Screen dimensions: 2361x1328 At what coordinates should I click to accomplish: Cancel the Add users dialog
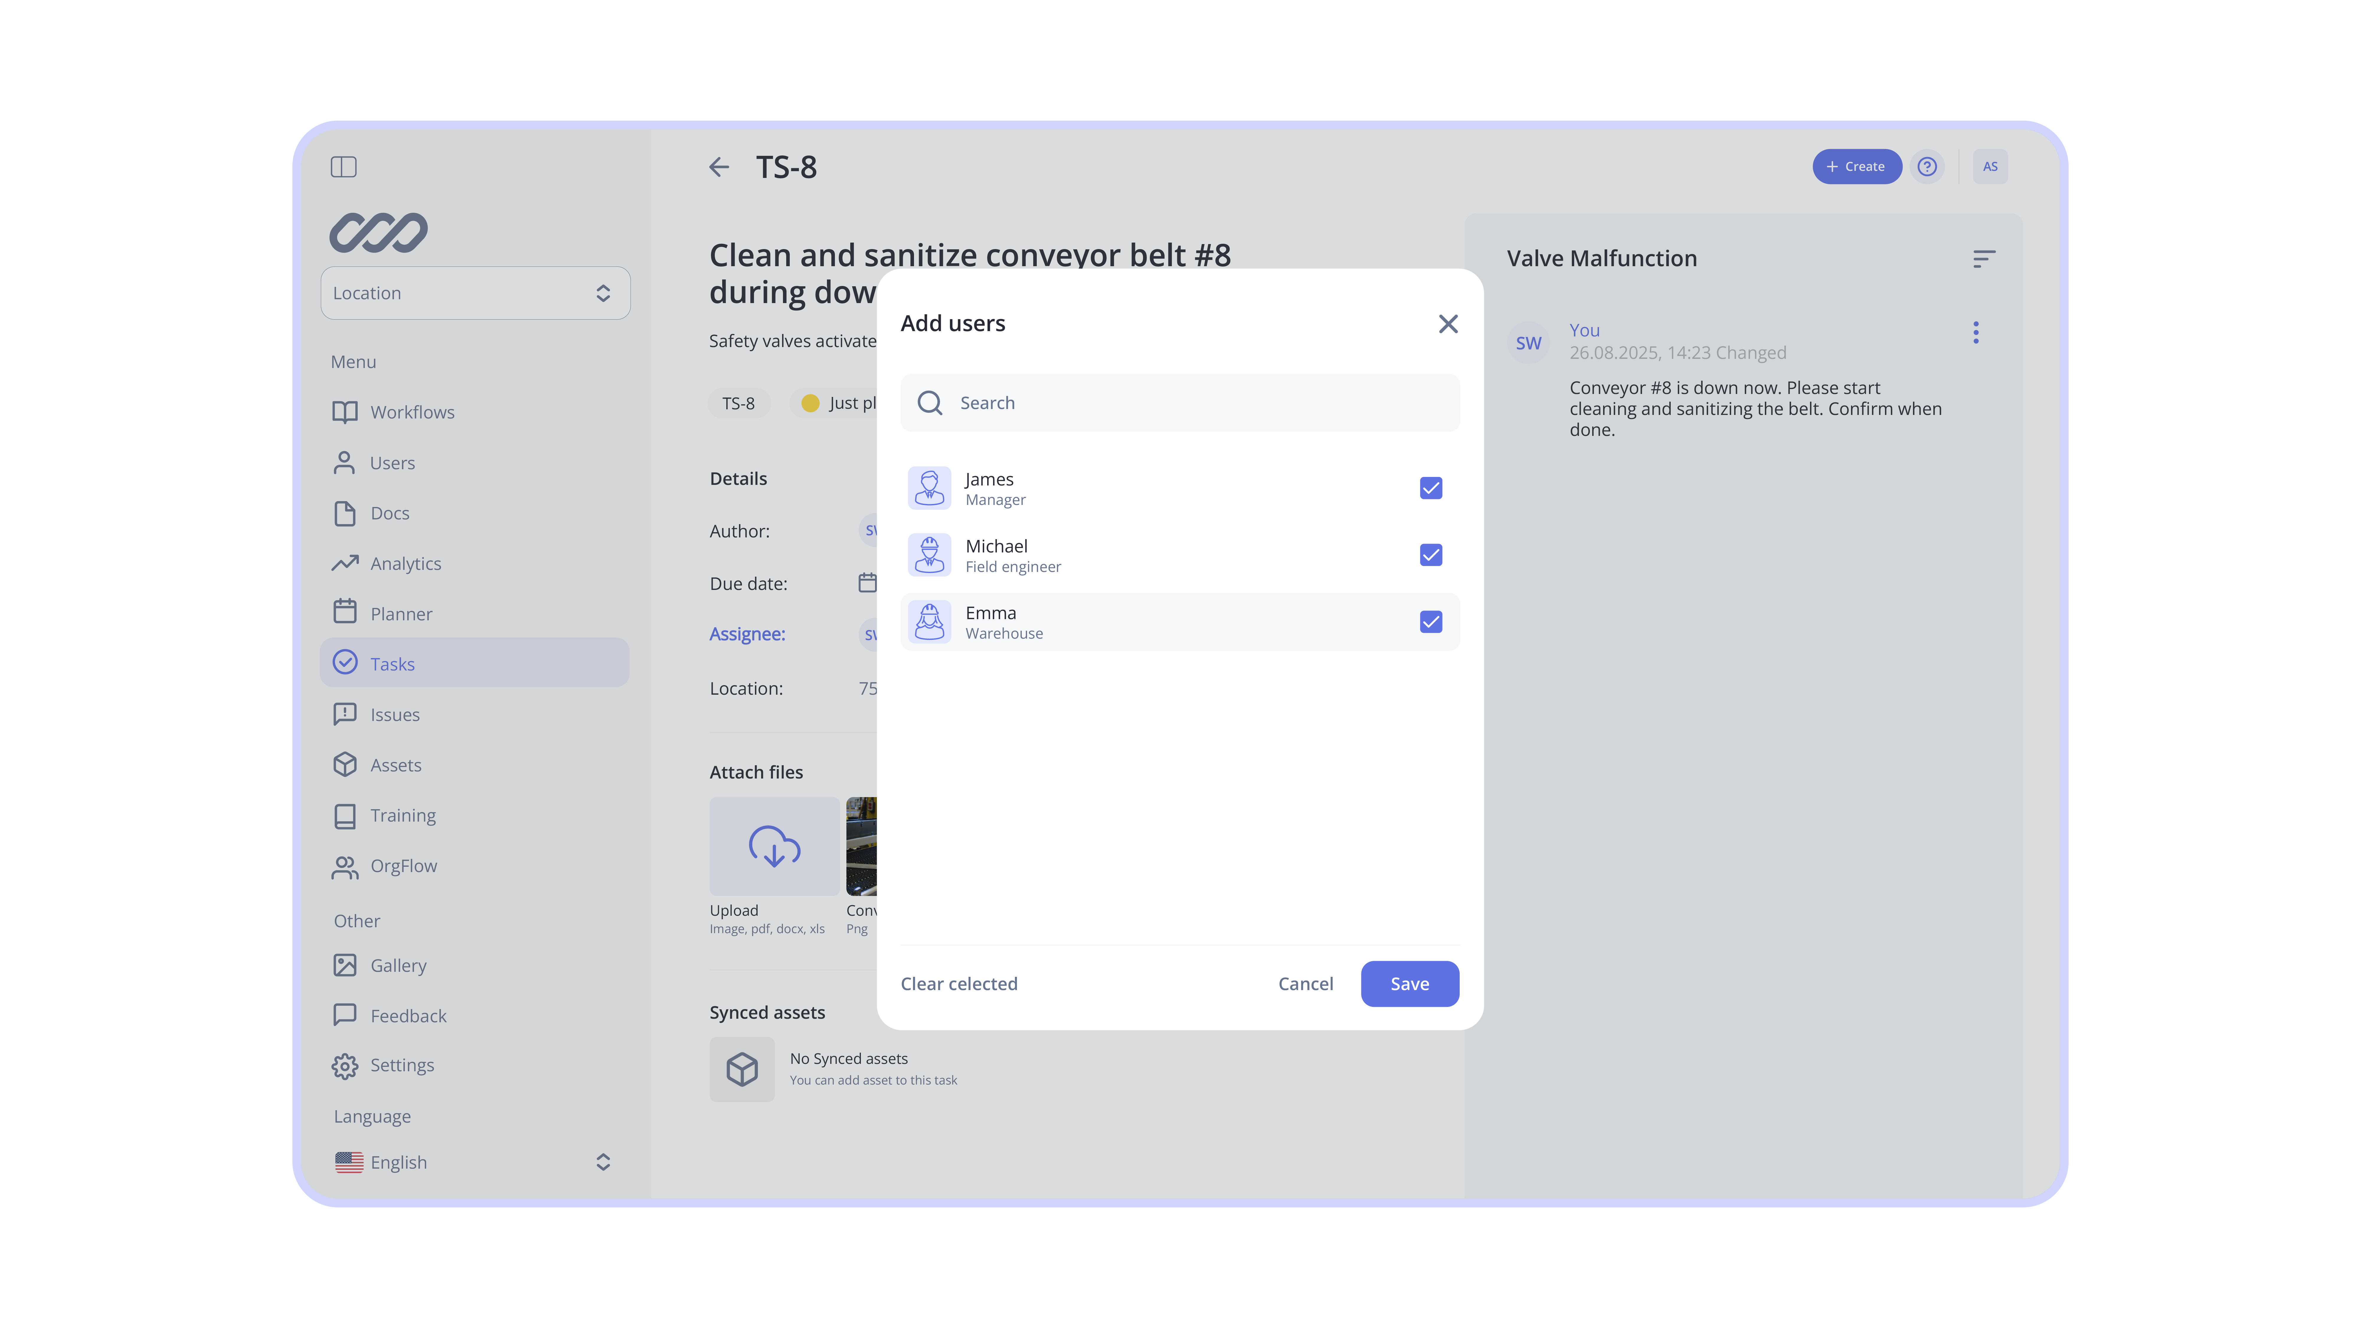pyautogui.click(x=1306, y=984)
